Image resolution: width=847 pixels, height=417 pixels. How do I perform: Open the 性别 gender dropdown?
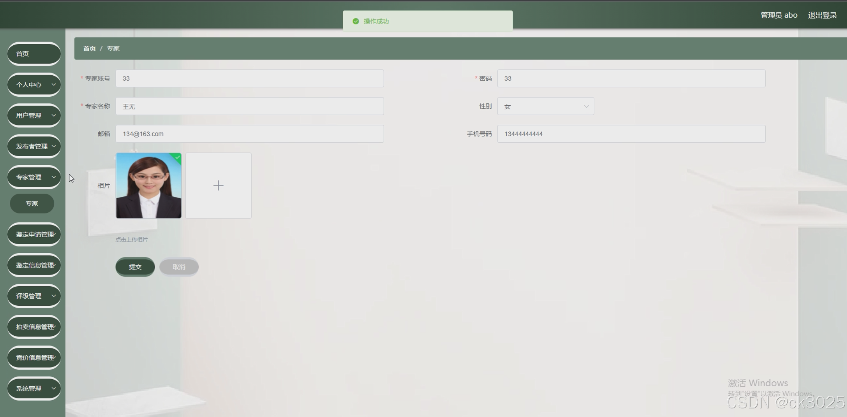point(545,106)
